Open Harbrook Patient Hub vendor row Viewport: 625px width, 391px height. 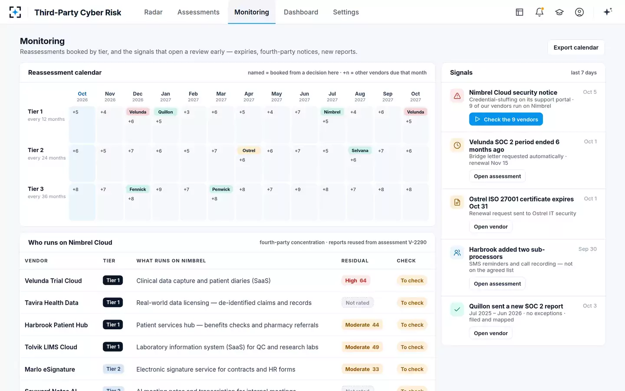227,325
